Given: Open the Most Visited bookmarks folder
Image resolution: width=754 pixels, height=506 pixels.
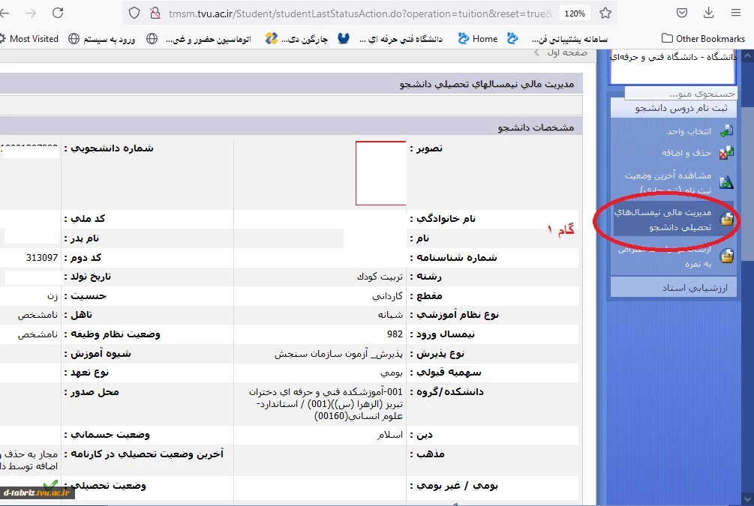Looking at the screenshot, I should coord(29,39).
